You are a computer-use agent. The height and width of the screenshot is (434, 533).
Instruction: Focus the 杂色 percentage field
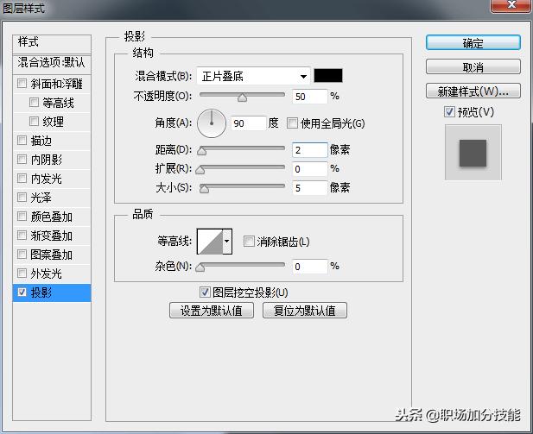click(x=309, y=267)
